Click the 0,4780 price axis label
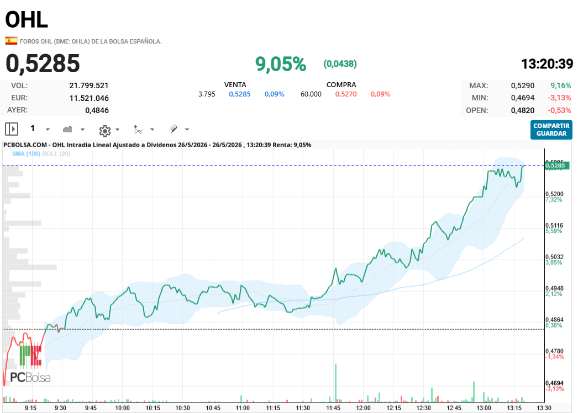578x413 pixels. 554,351
